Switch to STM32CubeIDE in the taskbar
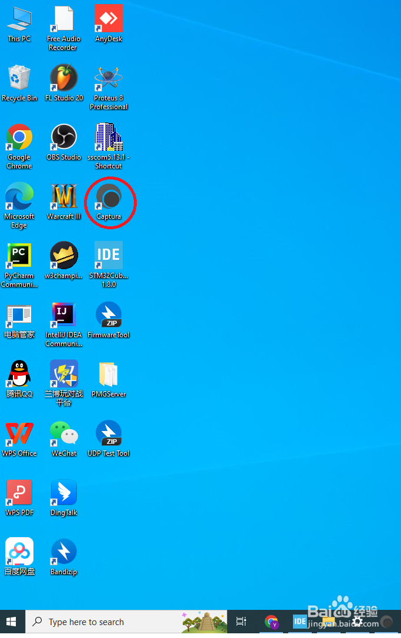Image resolution: width=401 pixels, height=638 pixels. point(300,622)
